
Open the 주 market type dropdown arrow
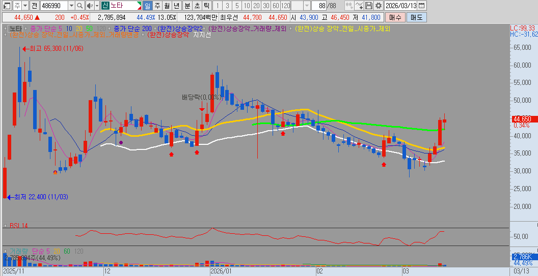[25, 6]
